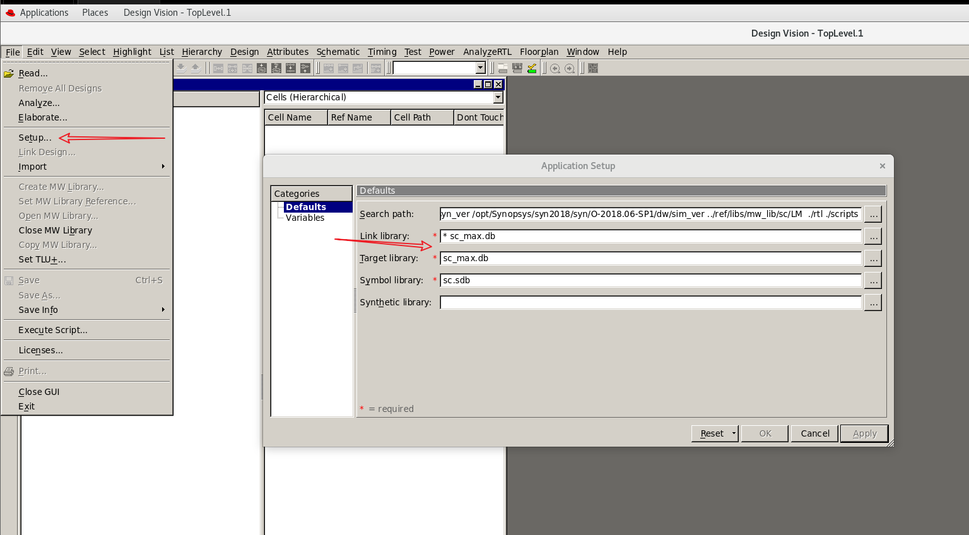Viewport: 969px width, 535px height.
Task: Open the Applications menu in top panel
Action: (x=44, y=13)
